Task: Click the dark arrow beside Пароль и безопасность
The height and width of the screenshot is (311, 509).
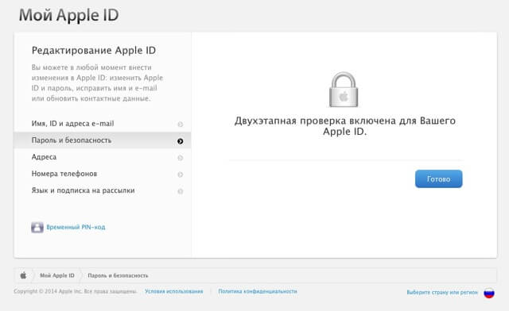Action: [x=181, y=141]
